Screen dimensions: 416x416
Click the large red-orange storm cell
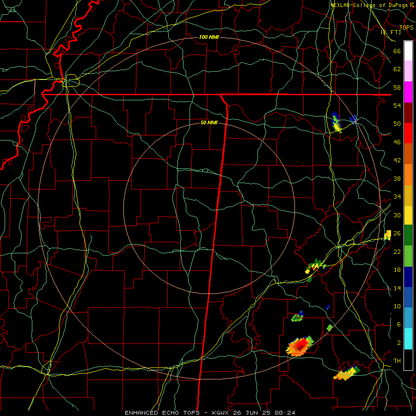(300, 346)
